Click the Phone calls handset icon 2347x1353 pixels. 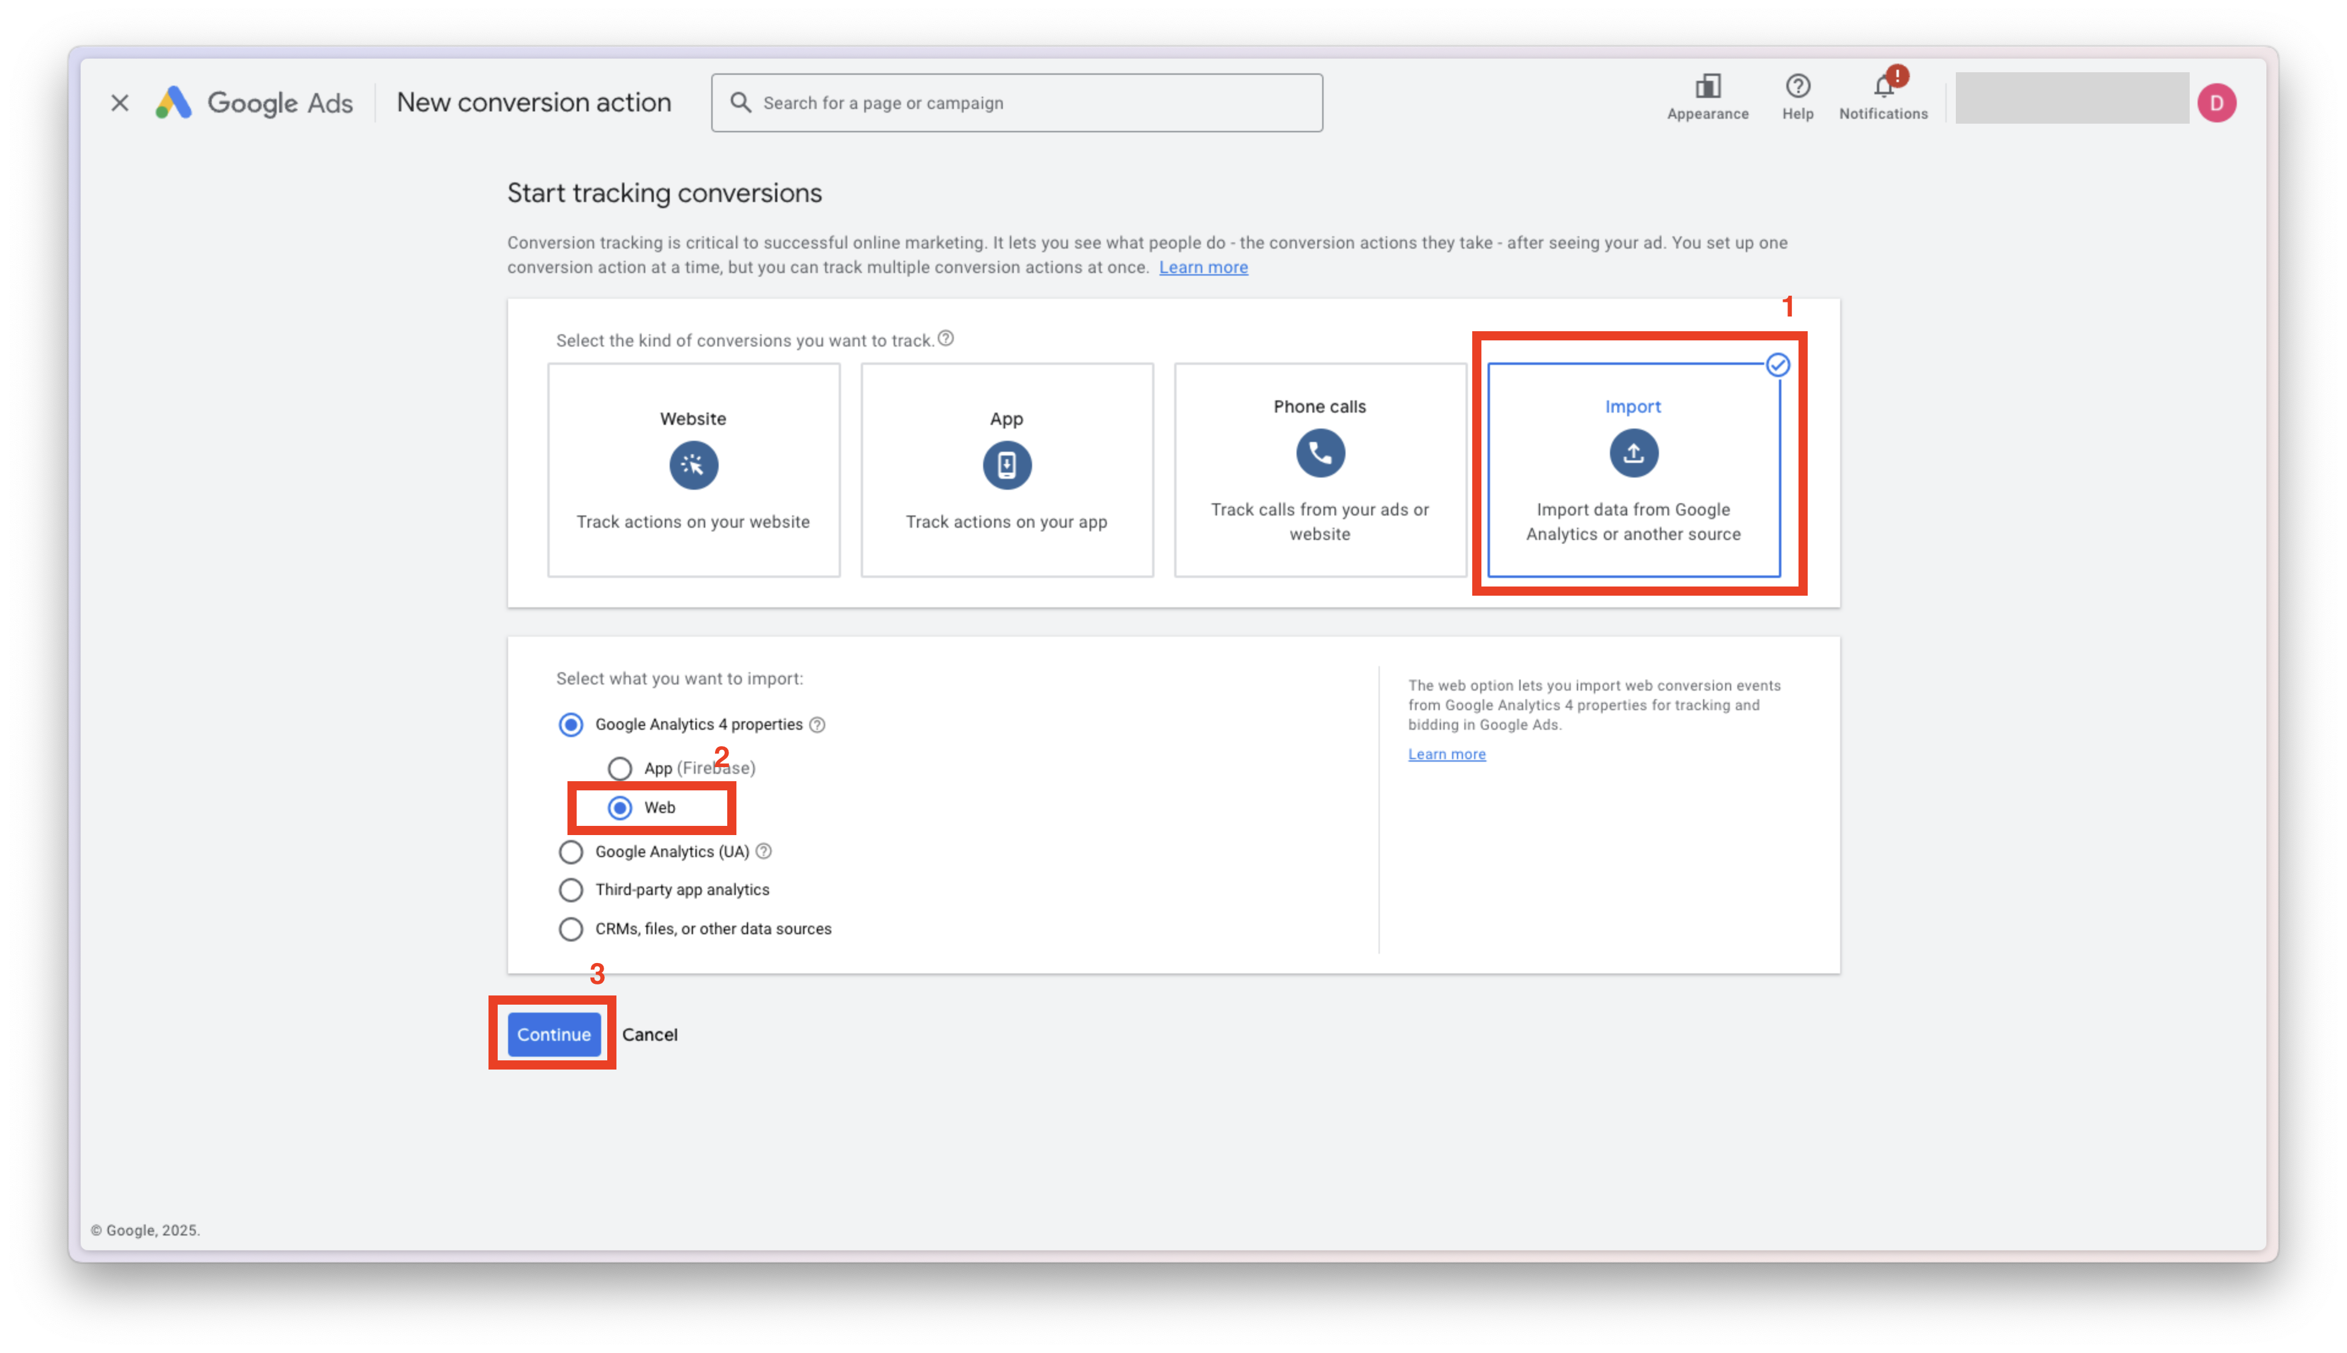[x=1319, y=452]
